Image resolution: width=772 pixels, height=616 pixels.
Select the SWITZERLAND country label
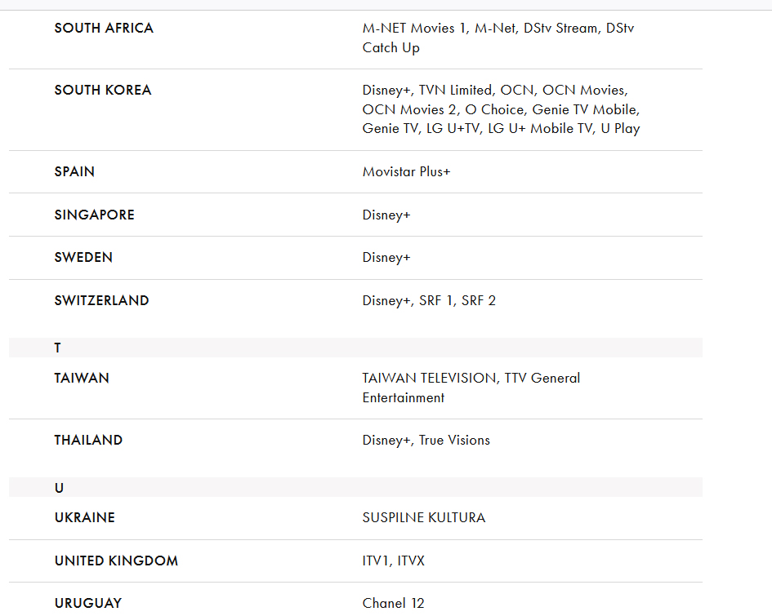pos(101,300)
